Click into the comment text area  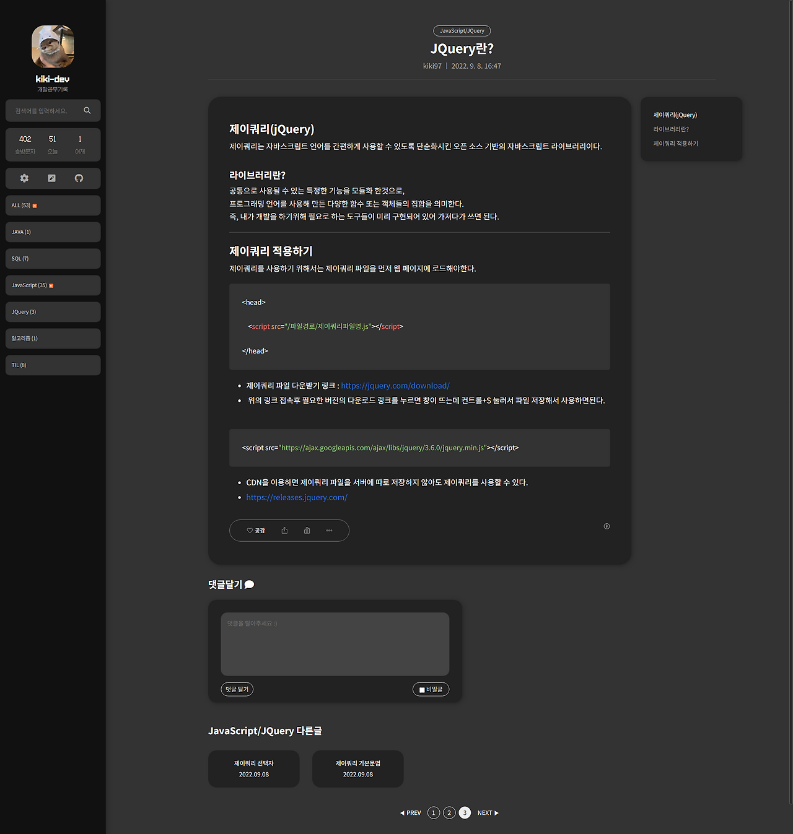point(335,644)
